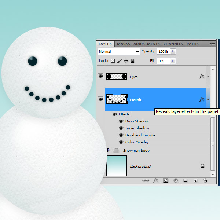This screenshot has width=220, height=220.
Task: Switch to the Channels tab
Action: (x=173, y=44)
